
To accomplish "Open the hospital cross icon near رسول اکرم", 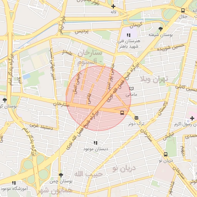I will pyautogui.click(x=192, y=118).
